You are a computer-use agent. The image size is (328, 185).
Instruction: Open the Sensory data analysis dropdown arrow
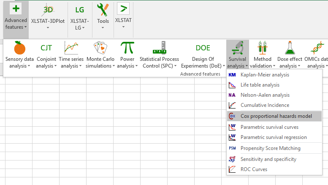pos(29,66)
